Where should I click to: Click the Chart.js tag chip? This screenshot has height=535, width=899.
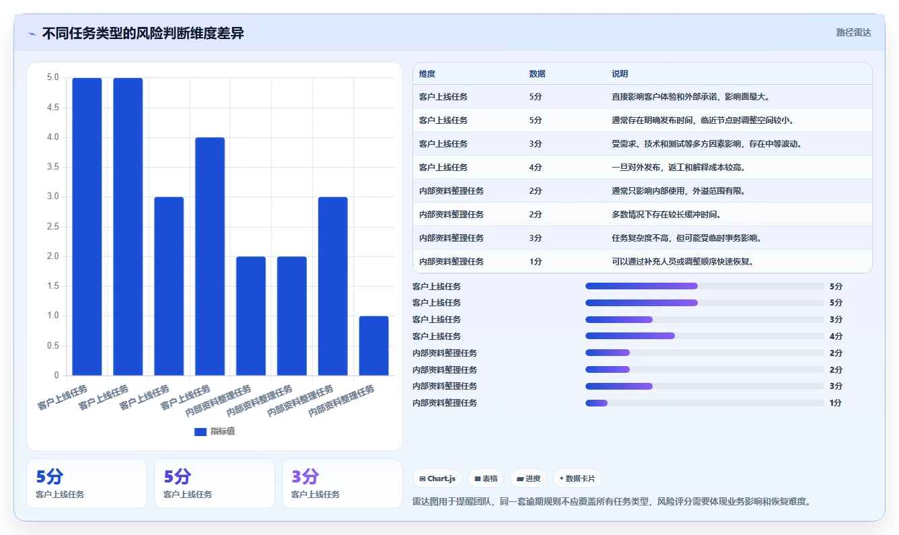(x=437, y=478)
